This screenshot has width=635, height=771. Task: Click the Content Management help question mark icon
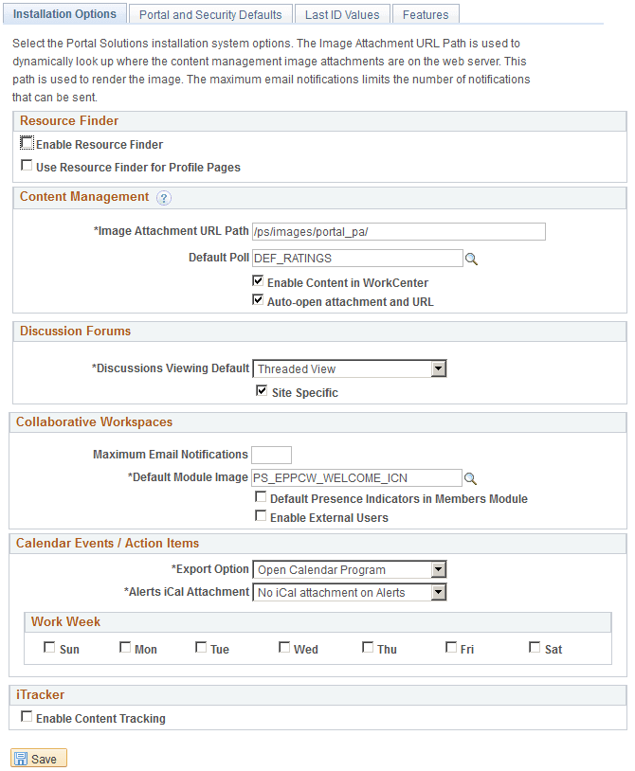click(164, 198)
